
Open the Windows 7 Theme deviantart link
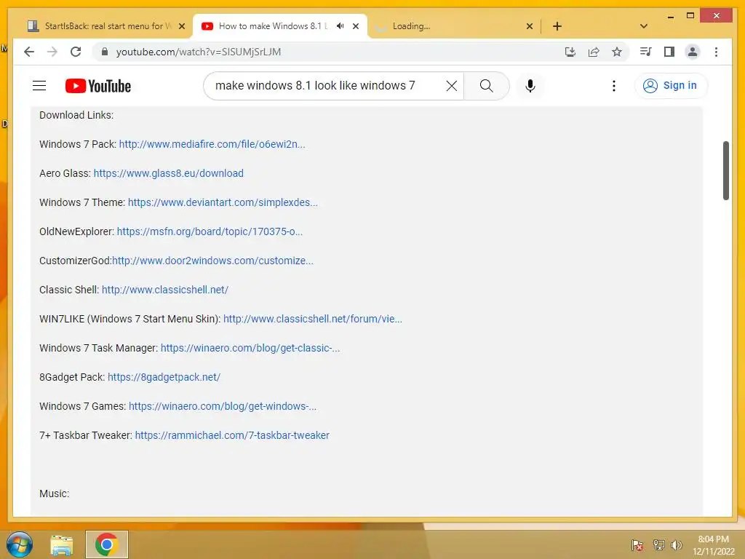pyautogui.click(x=223, y=202)
